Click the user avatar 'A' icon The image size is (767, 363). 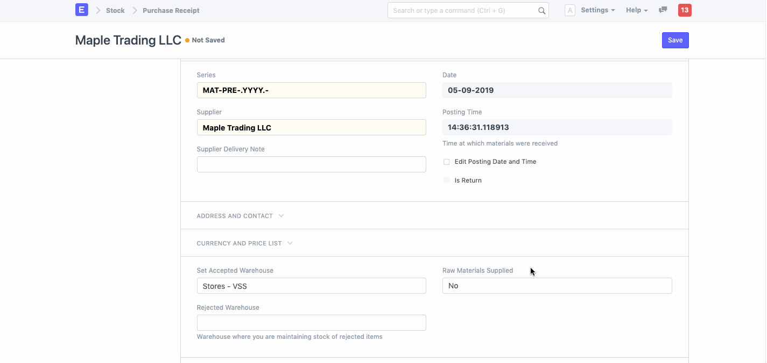coord(570,10)
